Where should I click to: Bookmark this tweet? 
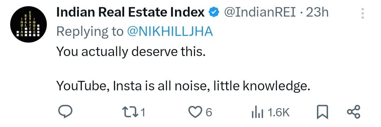pos(323,112)
